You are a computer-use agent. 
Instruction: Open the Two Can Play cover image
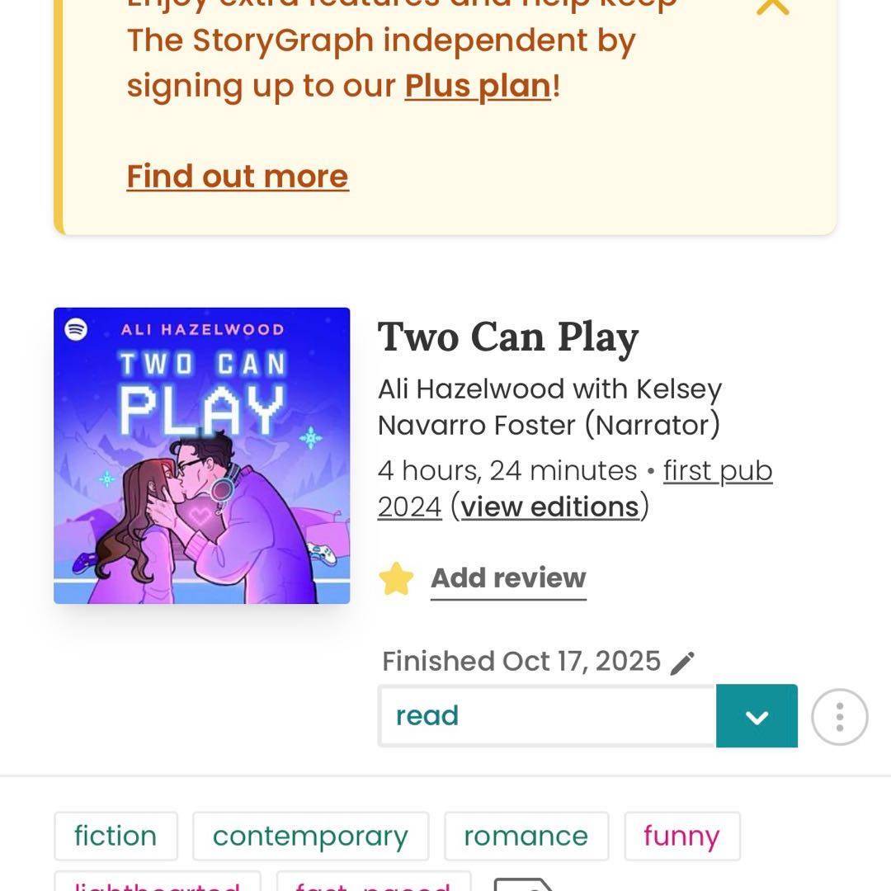tap(202, 455)
